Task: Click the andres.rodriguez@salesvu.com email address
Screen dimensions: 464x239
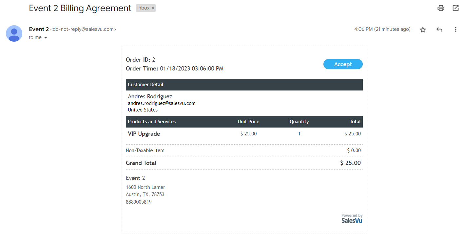Action: tap(162, 103)
